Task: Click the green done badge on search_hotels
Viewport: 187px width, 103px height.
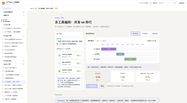Action: point(78,71)
